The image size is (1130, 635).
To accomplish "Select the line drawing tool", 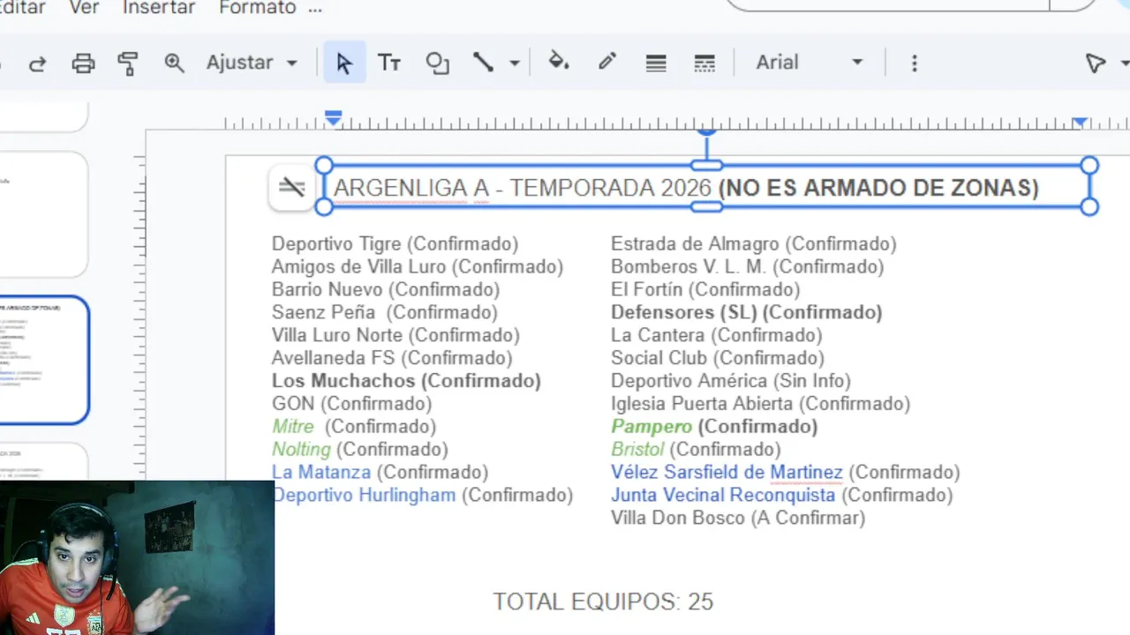I will (483, 63).
